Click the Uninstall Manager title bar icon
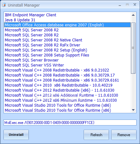The height and width of the screenshot is (144, 140). (4, 5)
